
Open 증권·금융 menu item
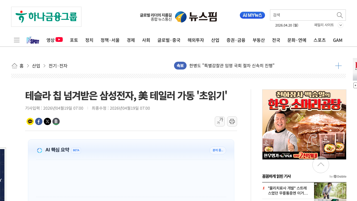236,40
